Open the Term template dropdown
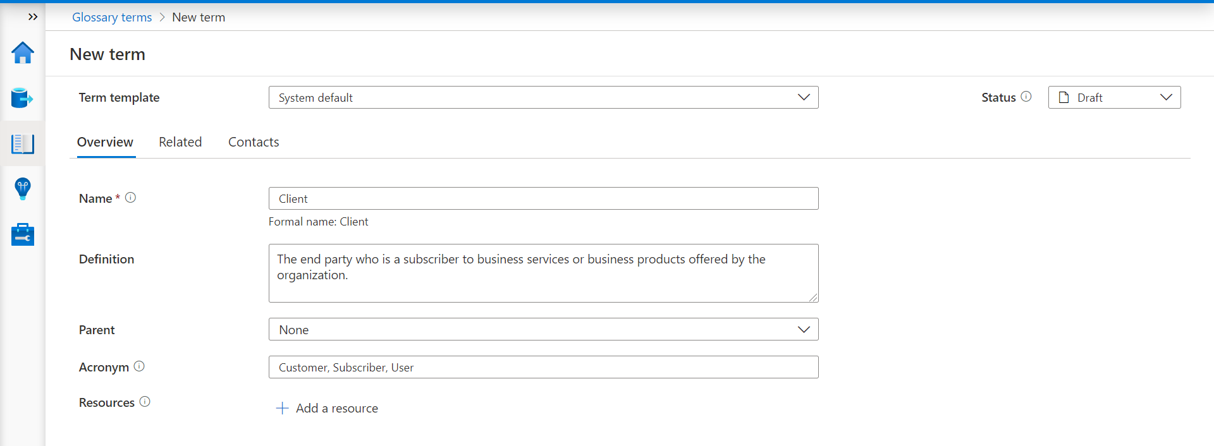Image resolution: width=1214 pixels, height=446 pixels. (x=543, y=97)
